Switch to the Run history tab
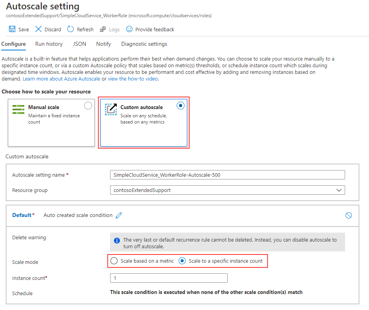Image resolution: width=369 pixels, height=310 pixels. click(49, 44)
